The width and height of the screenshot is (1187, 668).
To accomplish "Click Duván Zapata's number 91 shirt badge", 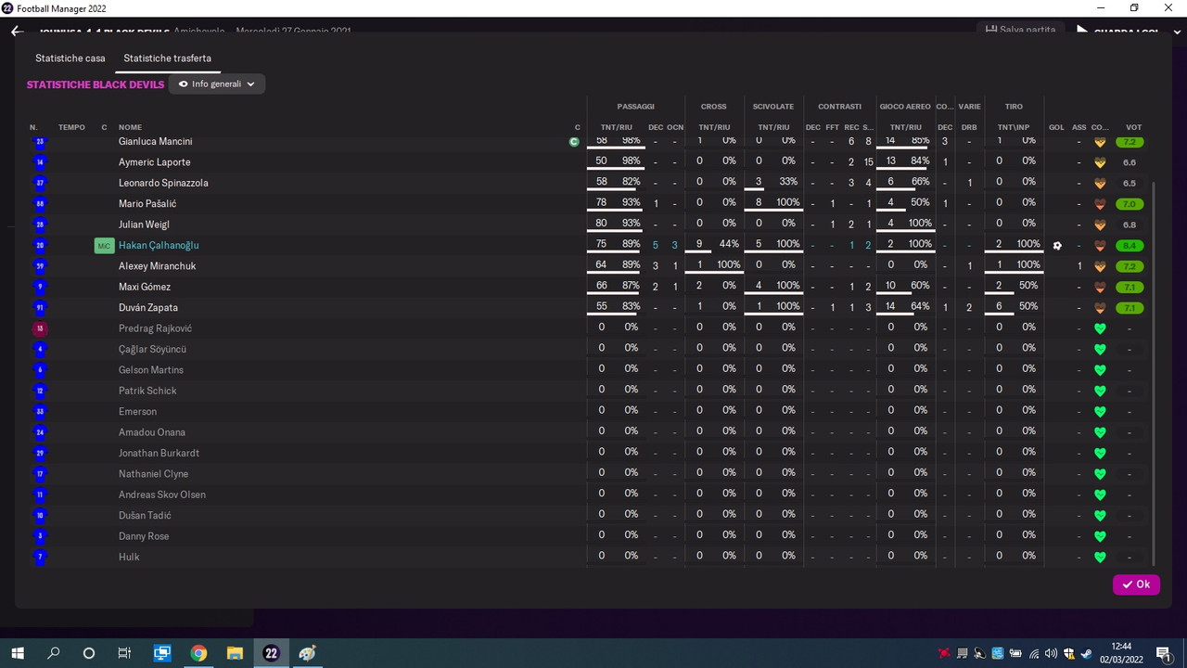I will pos(39,308).
